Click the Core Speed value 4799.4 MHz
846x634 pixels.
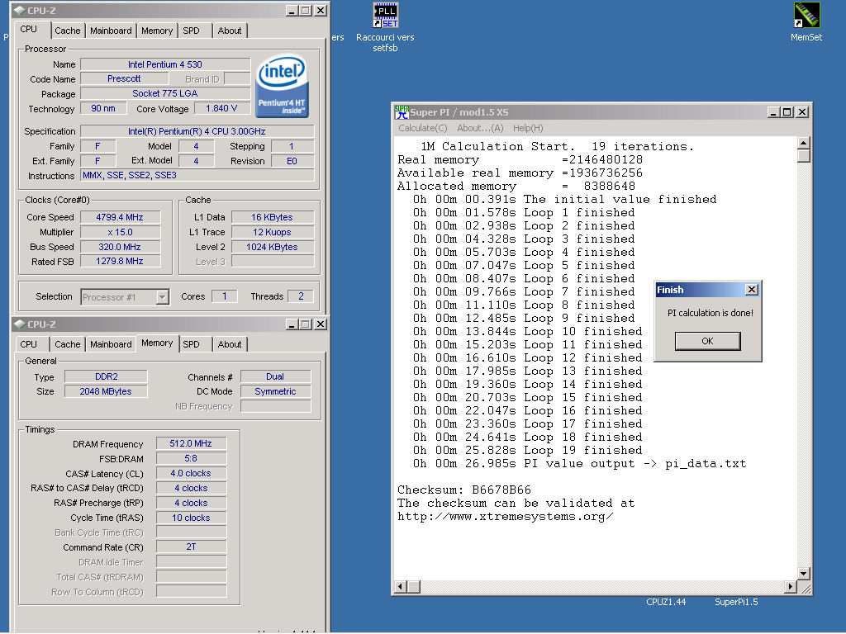click(x=120, y=217)
